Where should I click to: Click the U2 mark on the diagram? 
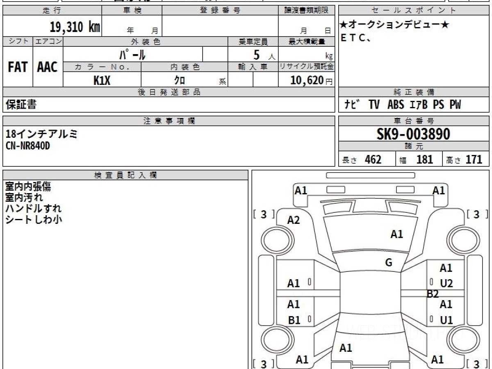point(446,283)
